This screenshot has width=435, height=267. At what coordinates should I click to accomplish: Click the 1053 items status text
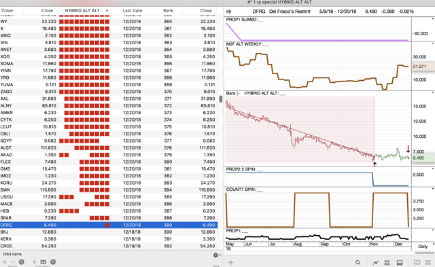pos(12,254)
